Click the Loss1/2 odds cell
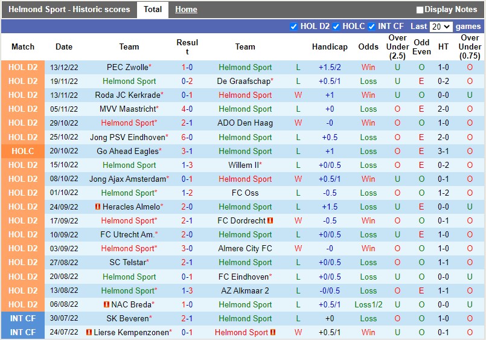 (x=368, y=304)
